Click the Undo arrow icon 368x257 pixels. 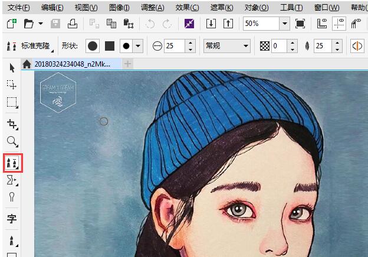150,24
